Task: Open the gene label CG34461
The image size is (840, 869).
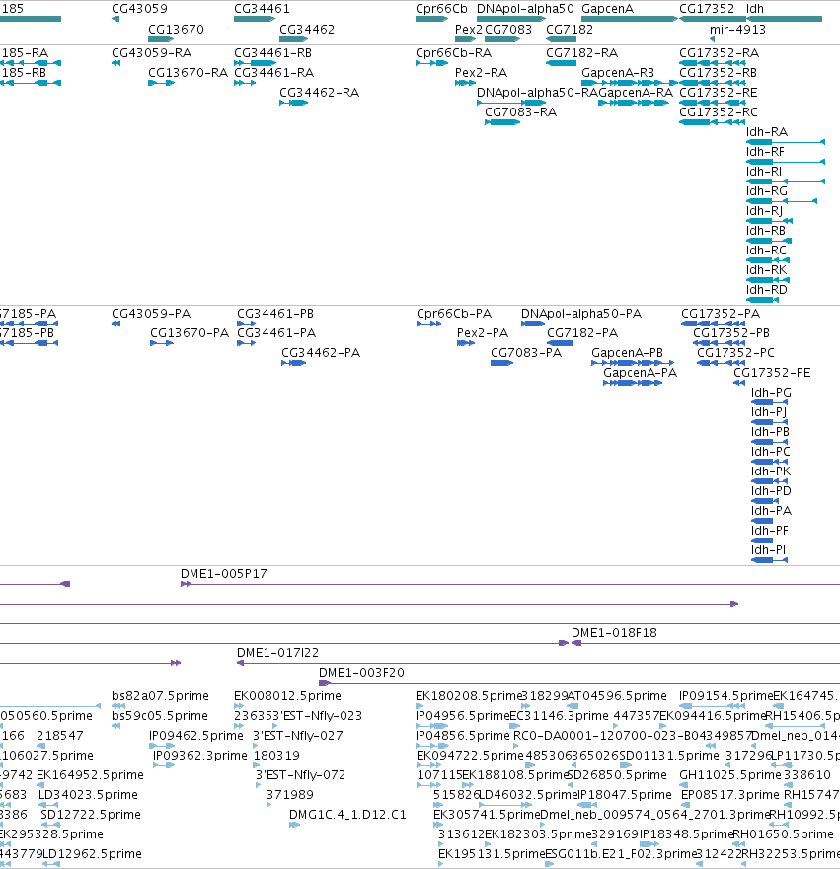Action: tap(262, 9)
